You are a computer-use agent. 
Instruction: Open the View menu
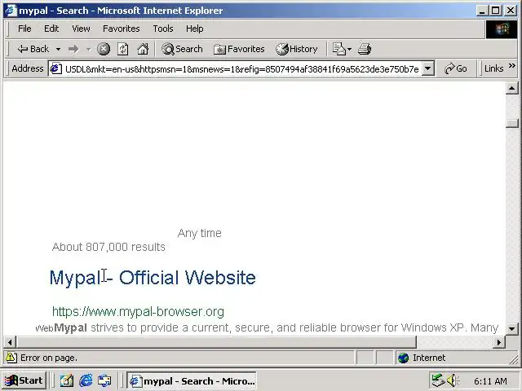coord(81,29)
